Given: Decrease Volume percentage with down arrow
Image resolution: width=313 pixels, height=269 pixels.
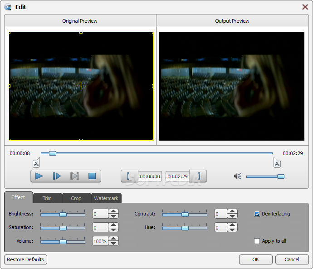Looking at the screenshot, I should click(113, 243).
